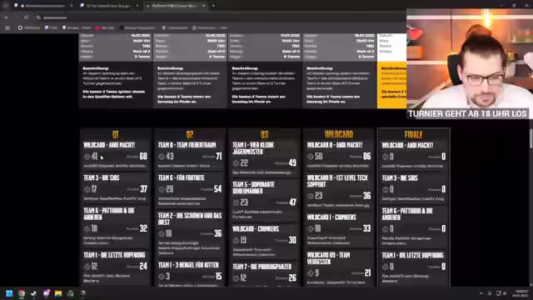Select the FINALE column header
Viewport: 533px width, 300px height.
[413, 135]
